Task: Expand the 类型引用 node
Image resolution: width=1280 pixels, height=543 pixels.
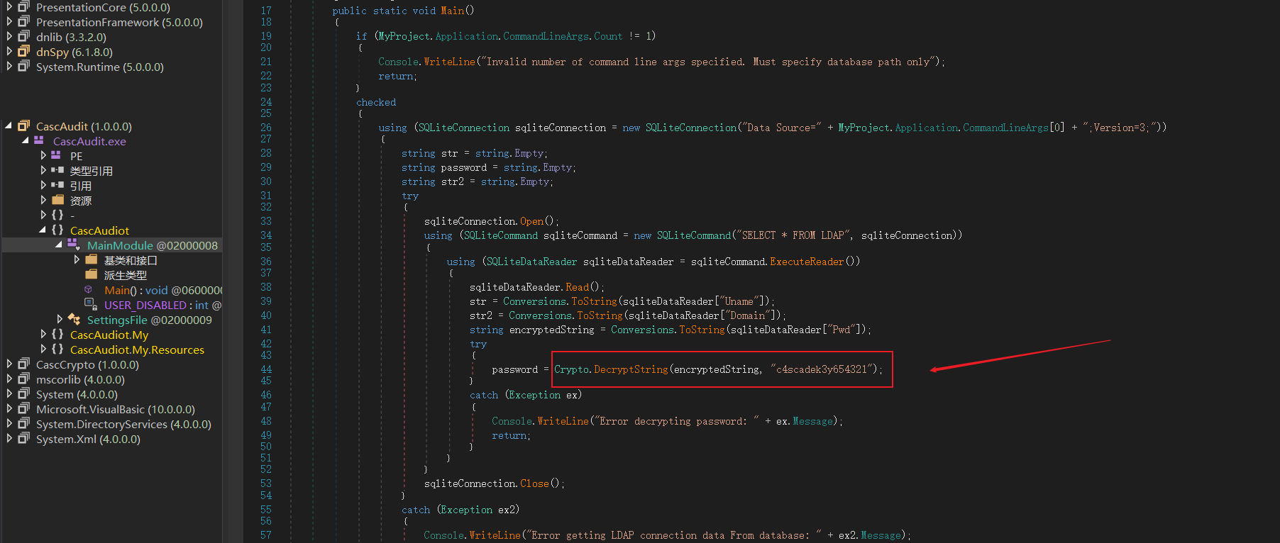Action: (x=43, y=171)
